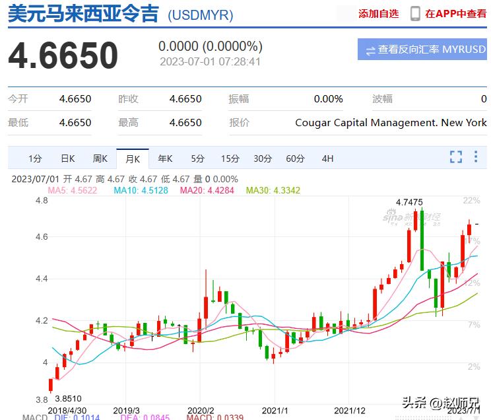Click the phone icon beside 在APP中查看
Image resolution: width=491 pixels, height=420 pixels.
pos(415,13)
